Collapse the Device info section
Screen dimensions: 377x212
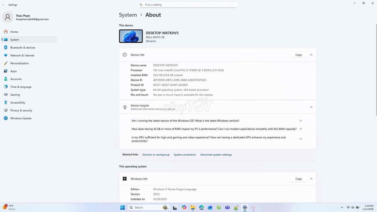[x=311, y=55]
